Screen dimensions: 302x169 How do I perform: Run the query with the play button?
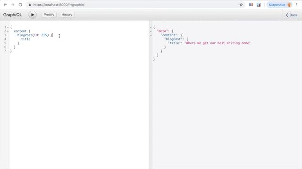click(33, 15)
